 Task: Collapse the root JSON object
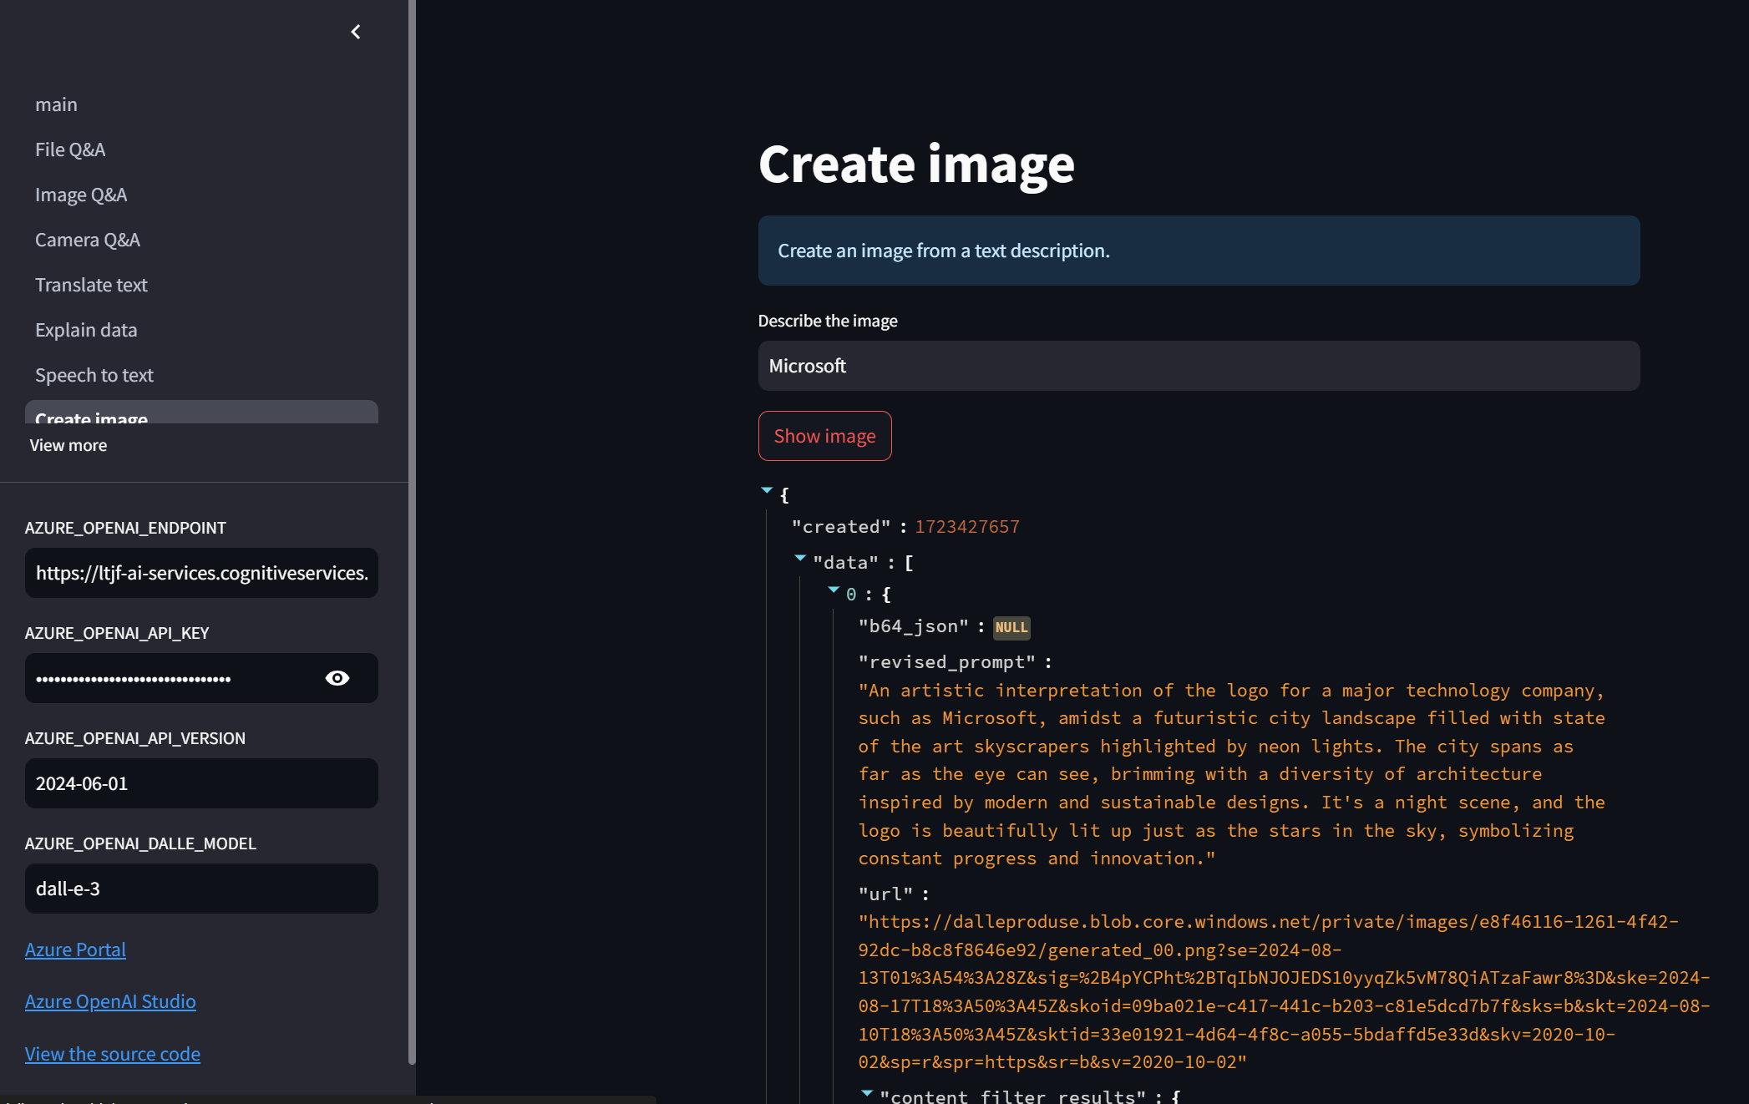click(767, 490)
